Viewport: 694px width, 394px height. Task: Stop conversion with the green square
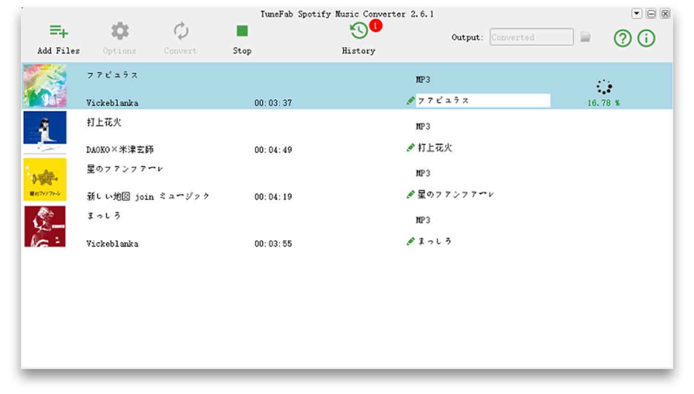point(242,31)
